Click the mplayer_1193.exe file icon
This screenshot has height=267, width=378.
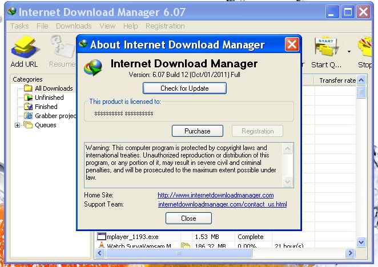[x=102, y=236]
